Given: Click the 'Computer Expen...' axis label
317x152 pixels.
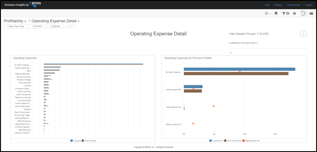Looking at the screenshot, I should [23, 89].
